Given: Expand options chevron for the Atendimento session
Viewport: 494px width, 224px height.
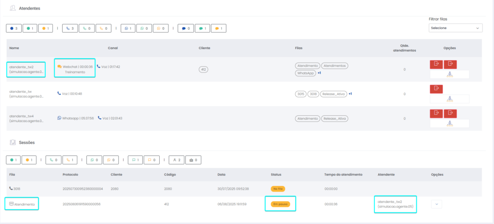Looking at the screenshot, I should [x=437, y=204].
